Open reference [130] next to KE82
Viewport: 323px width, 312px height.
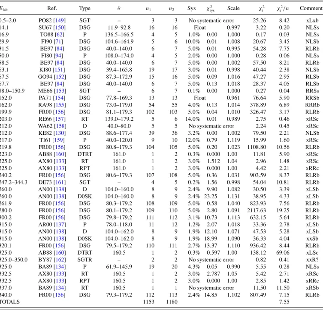(60, 133)
